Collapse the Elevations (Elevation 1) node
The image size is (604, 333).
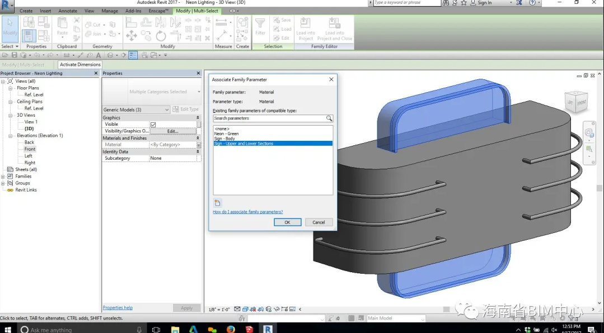[x=11, y=136]
